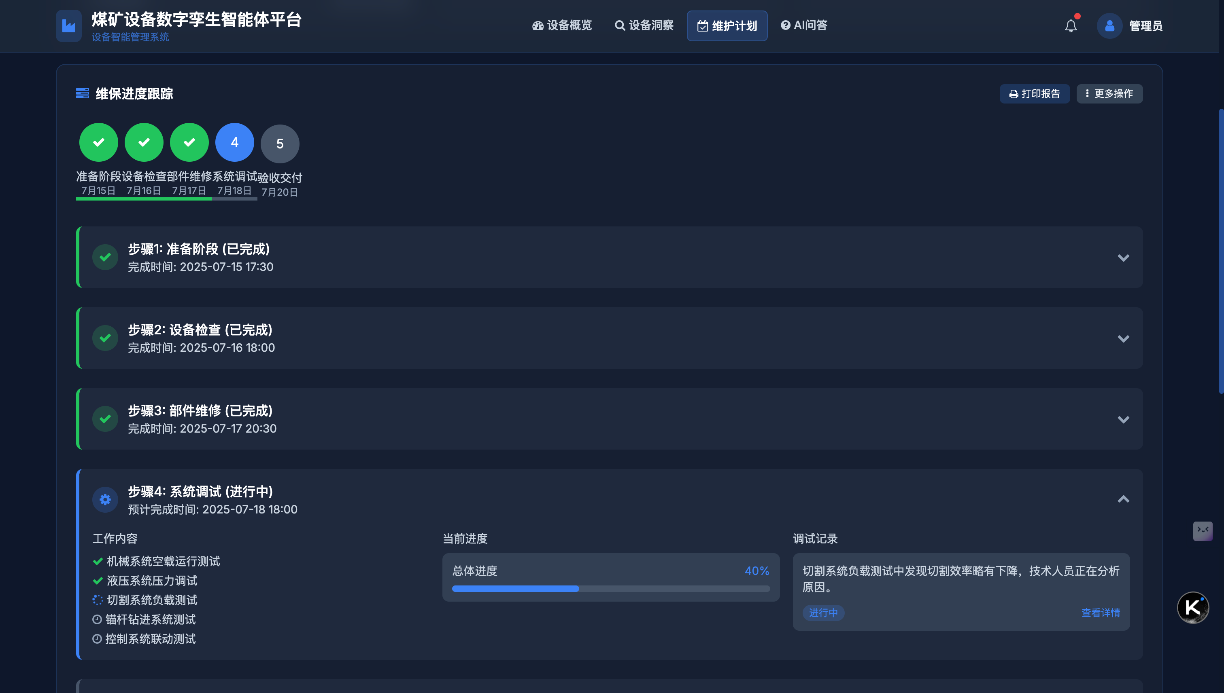Open the AI问答 tab

[x=804, y=25]
